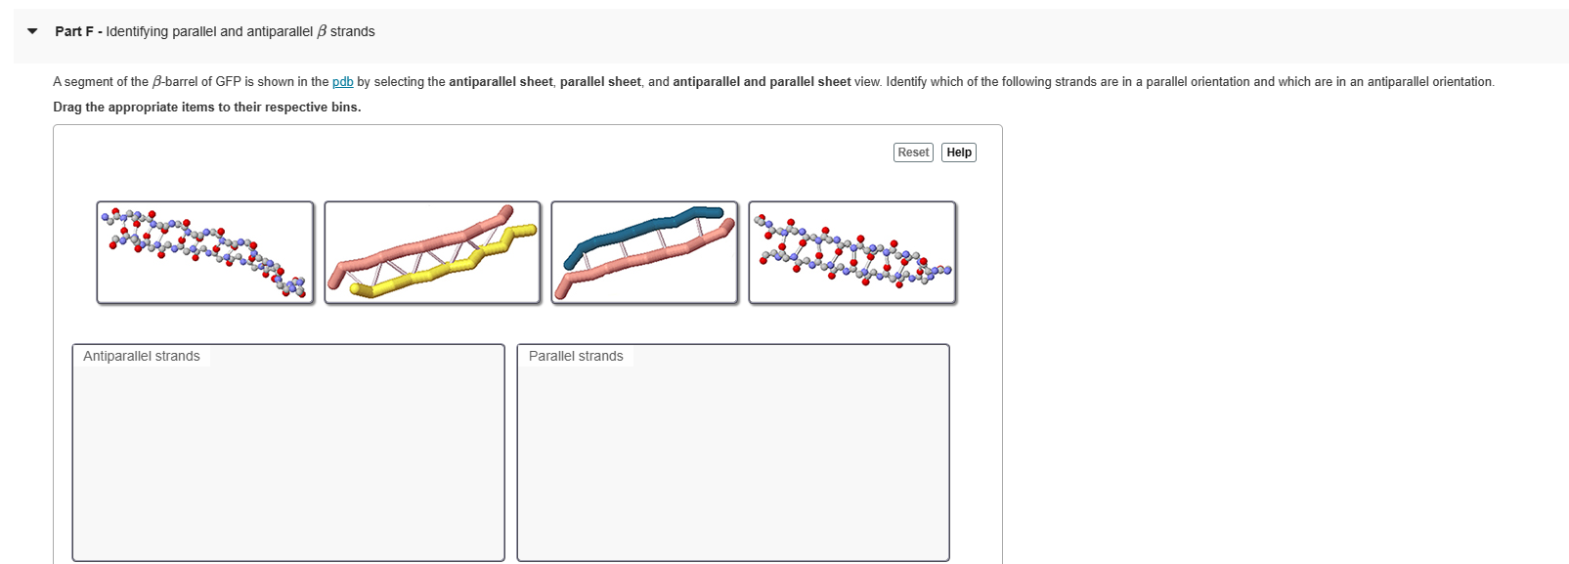Click the Help button

click(x=958, y=152)
